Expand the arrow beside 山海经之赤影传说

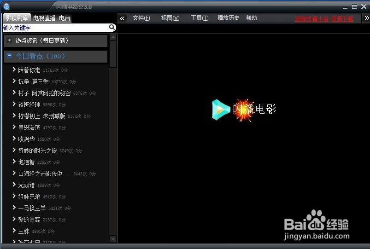pos(14,173)
